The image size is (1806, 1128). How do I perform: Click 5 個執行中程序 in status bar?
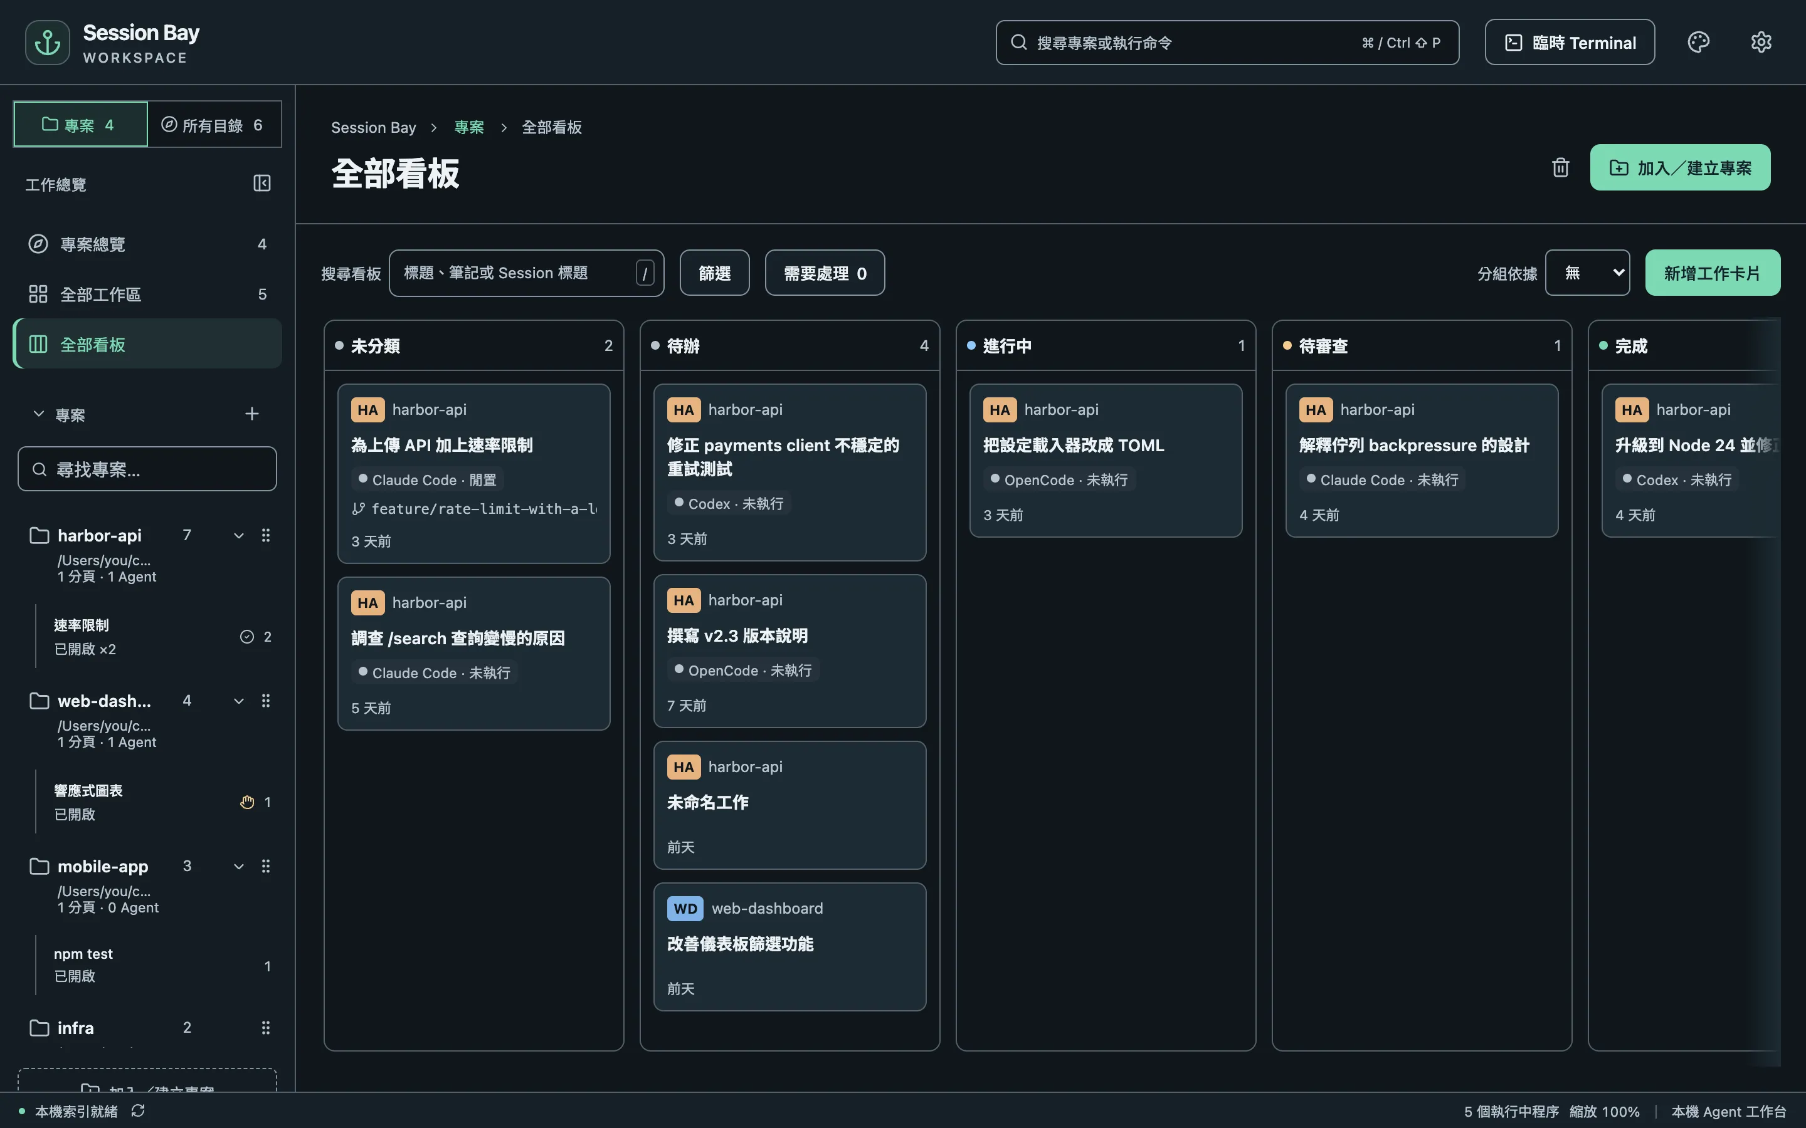click(1511, 1112)
